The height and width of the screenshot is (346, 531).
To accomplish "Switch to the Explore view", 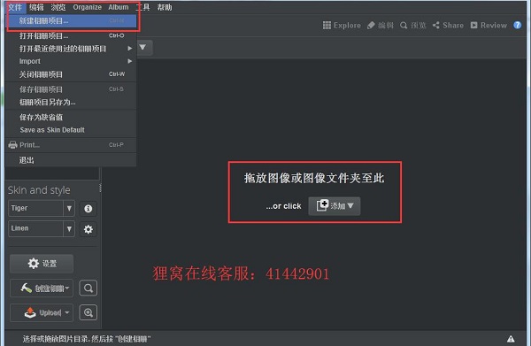I will click(x=342, y=26).
